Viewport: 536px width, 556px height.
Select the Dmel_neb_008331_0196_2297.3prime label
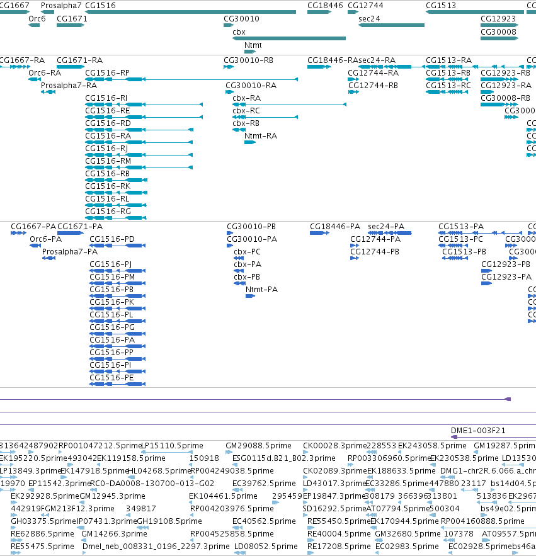tap(156, 547)
